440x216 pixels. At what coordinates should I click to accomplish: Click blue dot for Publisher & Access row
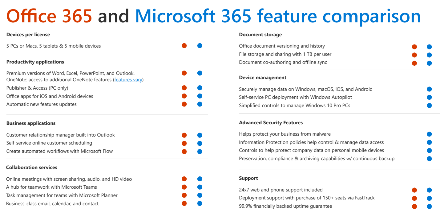200,88
